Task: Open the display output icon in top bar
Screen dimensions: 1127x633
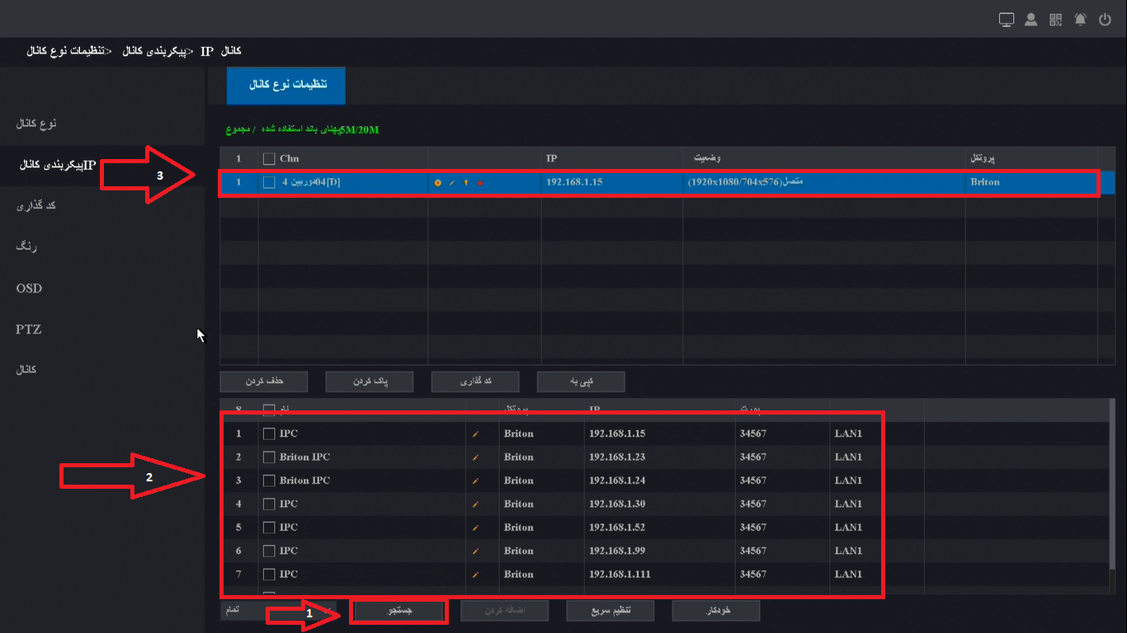Action: pyautogui.click(x=1007, y=20)
